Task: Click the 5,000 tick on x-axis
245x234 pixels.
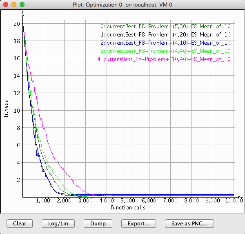Action: tap(128, 201)
